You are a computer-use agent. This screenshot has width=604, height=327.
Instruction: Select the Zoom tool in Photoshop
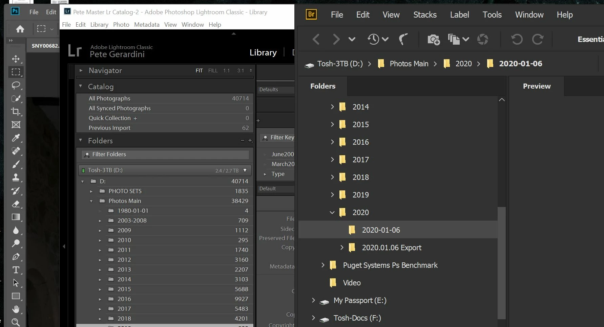click(x=16, y=322)
